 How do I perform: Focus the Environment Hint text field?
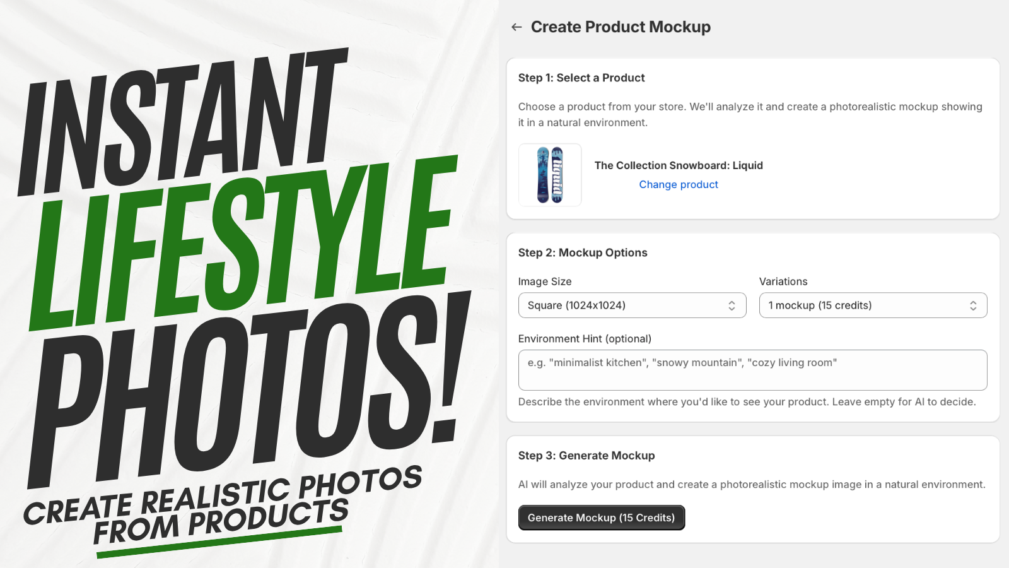752,370
